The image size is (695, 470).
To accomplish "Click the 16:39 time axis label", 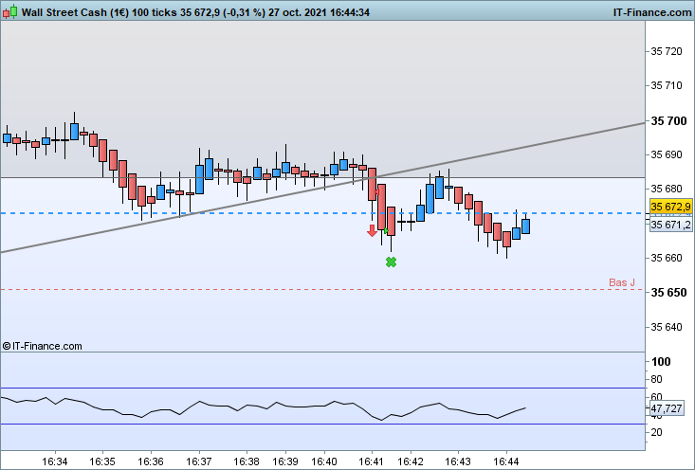I will [x=285, y=461].
